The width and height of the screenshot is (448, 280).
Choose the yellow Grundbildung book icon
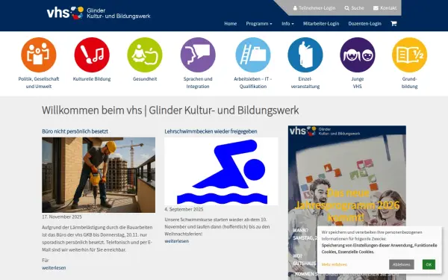click(x=409, y=55)
